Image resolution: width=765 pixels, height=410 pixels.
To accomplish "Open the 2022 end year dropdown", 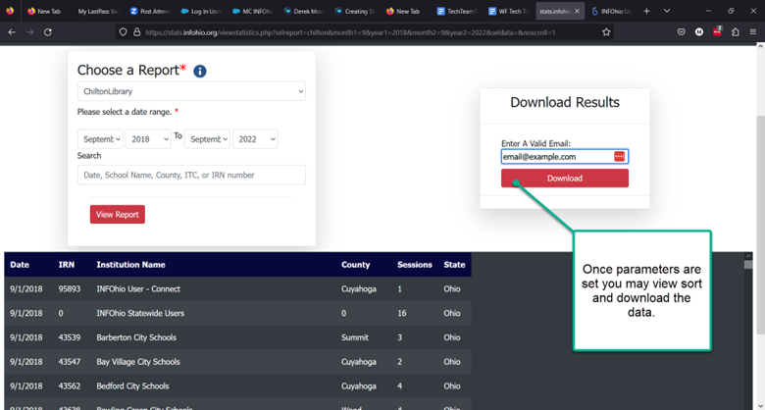I will tap(255, 139).
